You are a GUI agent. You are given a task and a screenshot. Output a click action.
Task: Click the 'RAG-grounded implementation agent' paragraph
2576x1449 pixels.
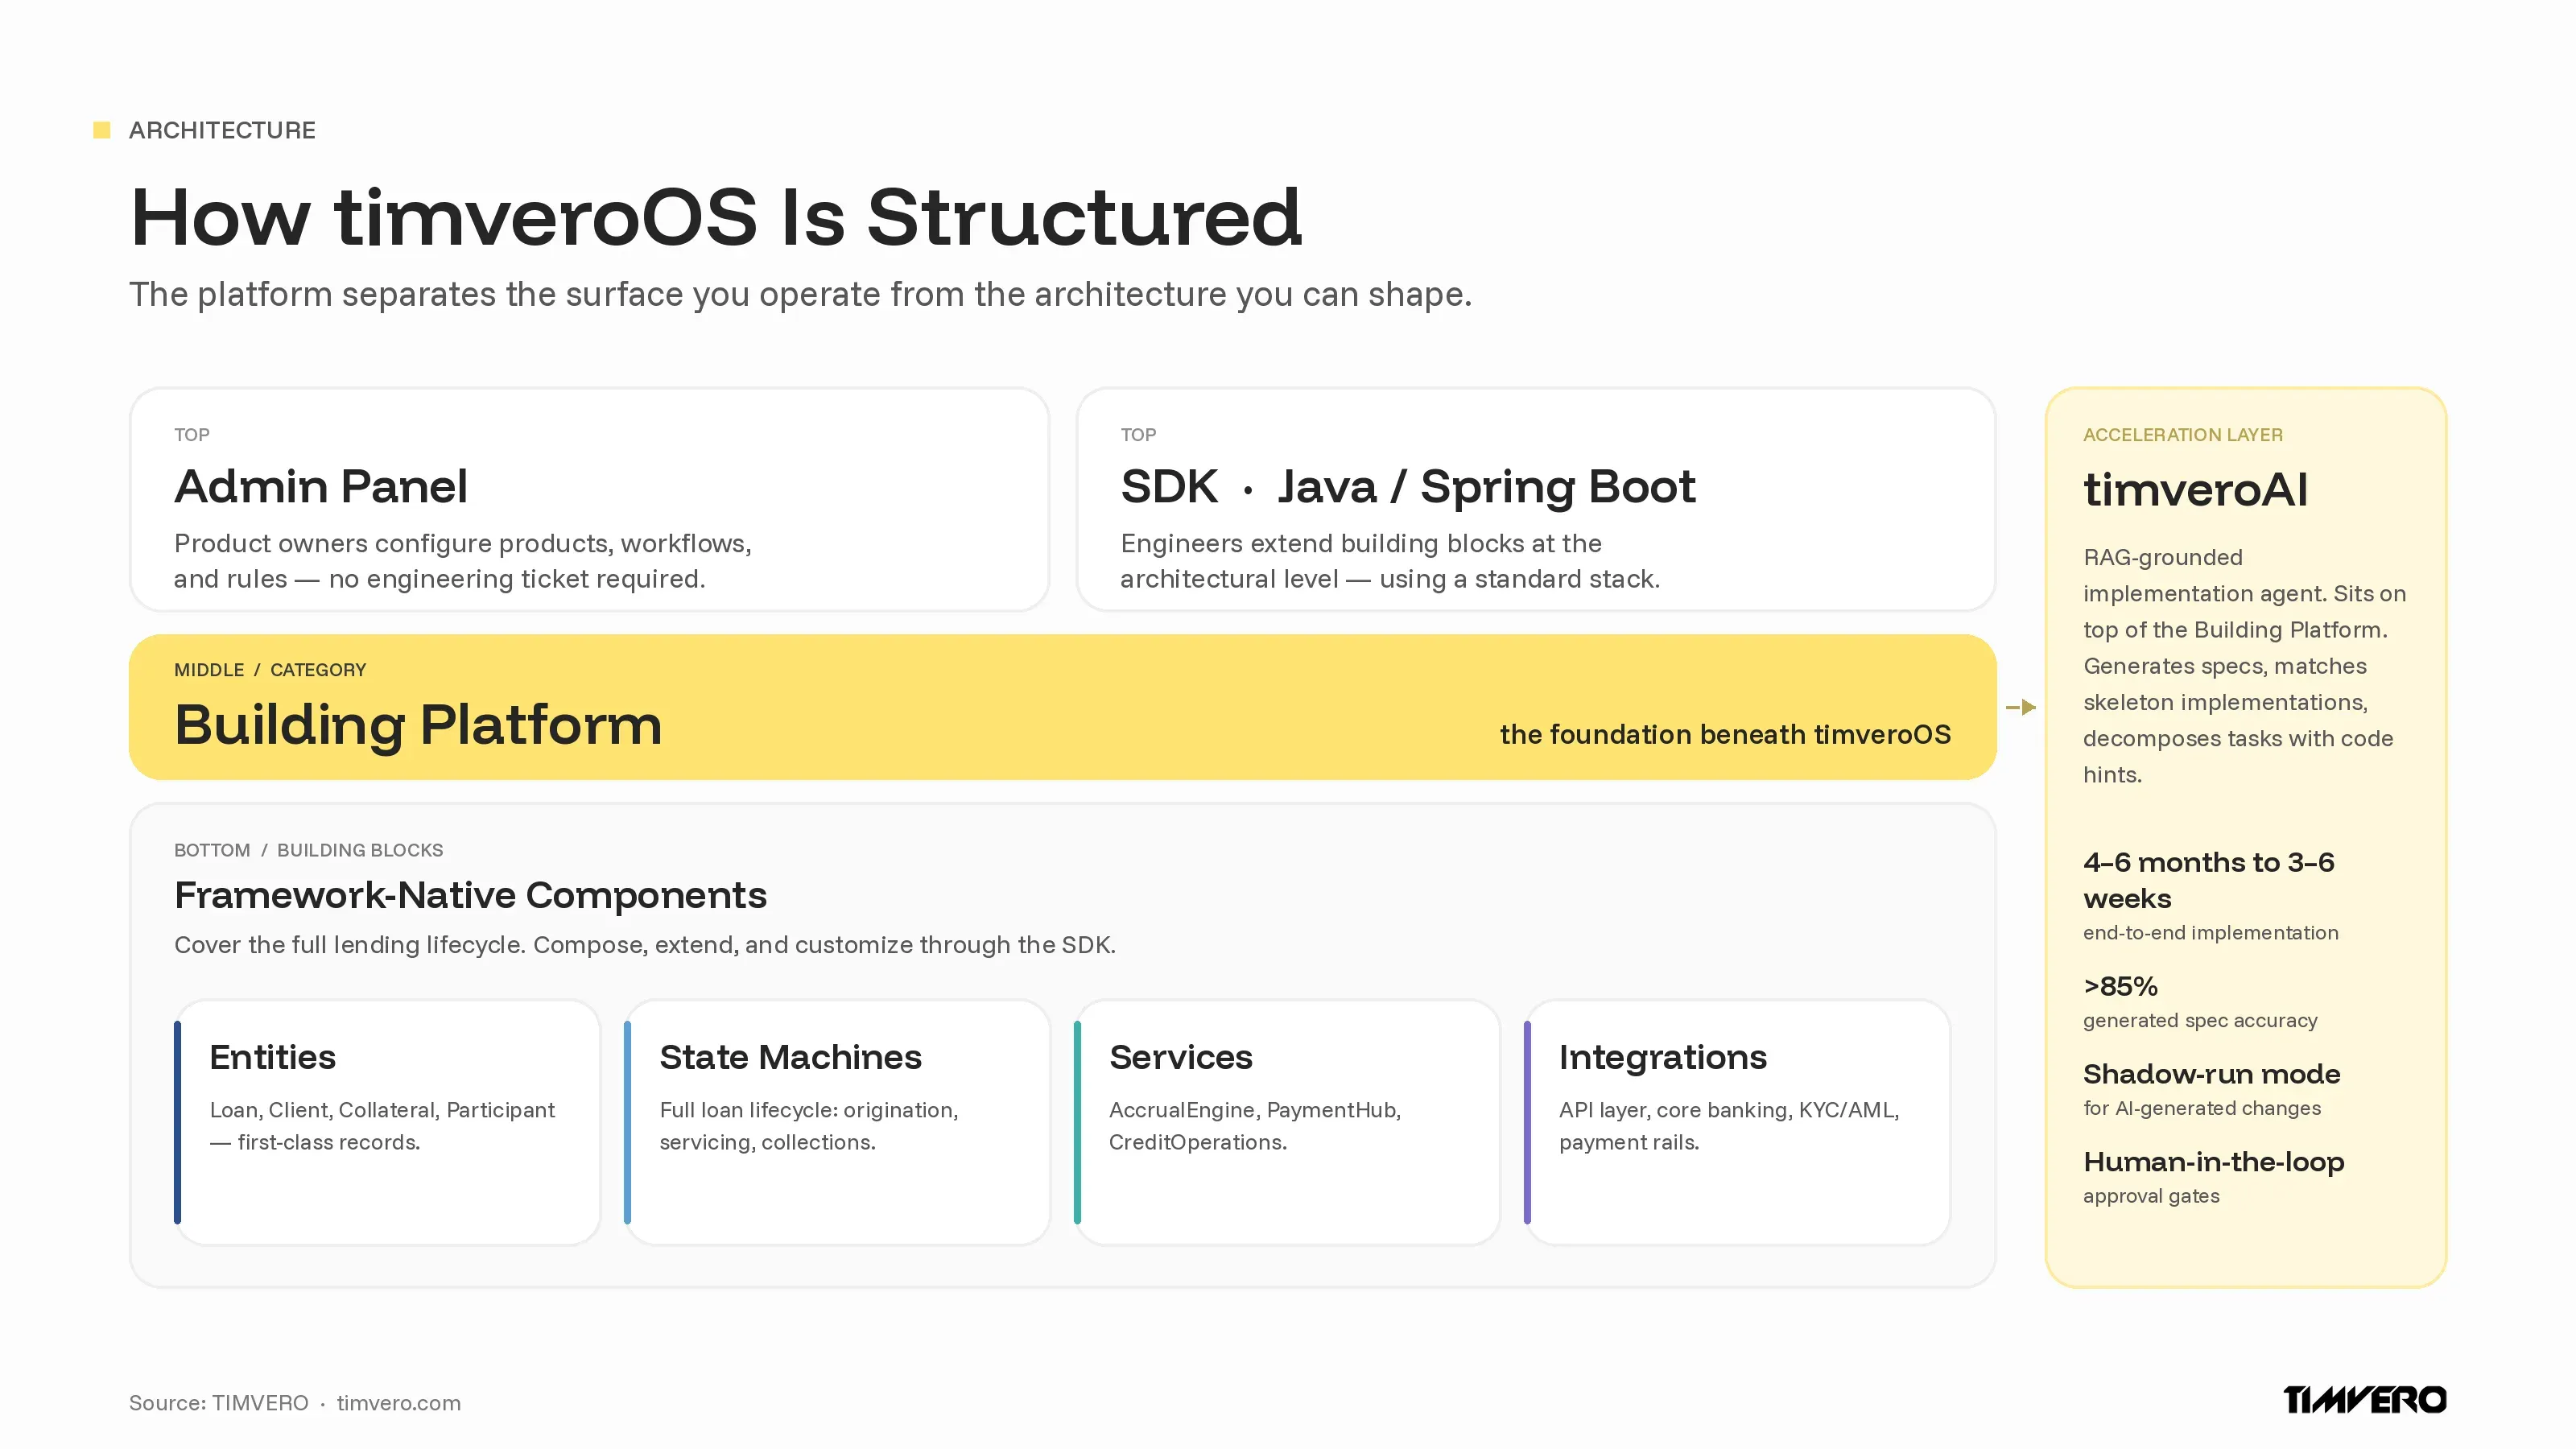2245,666
